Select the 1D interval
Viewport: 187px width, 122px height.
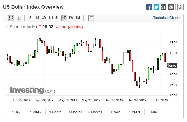pyautogui.click(x=64, y=18)
